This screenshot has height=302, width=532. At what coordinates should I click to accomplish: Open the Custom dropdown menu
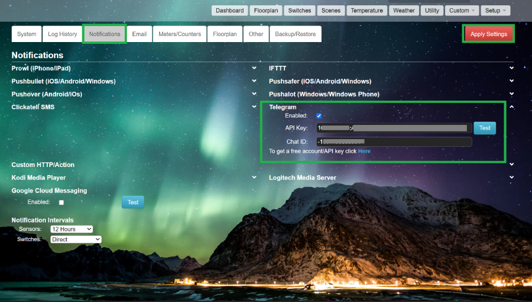click(x=462, y=11)
